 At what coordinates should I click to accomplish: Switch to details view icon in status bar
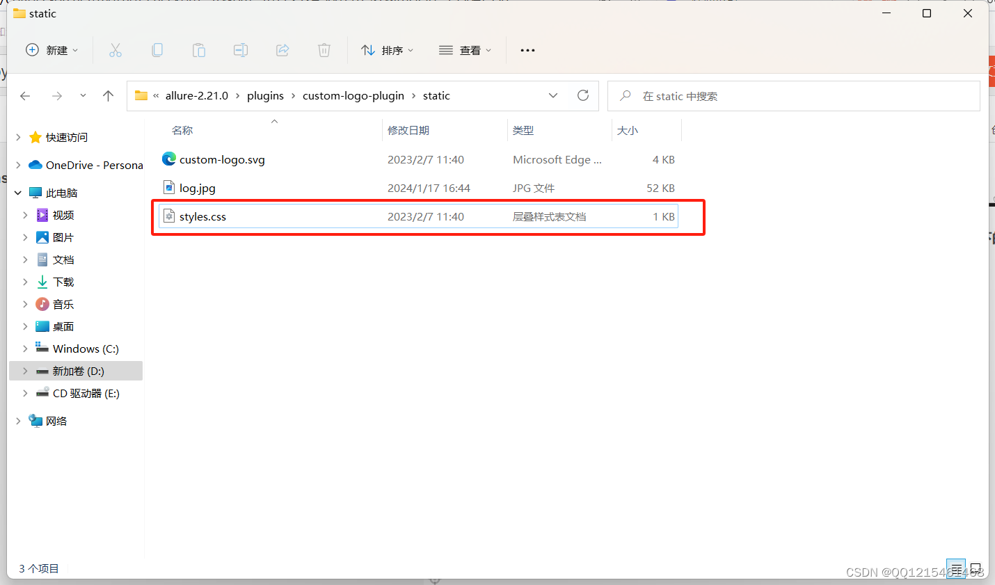[x=957, y=569]
